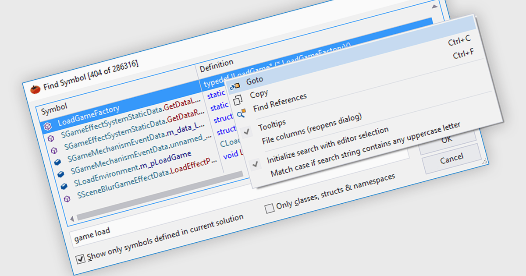
Task: Toggle Match case if uppercase letter option
Action: point(365,149)
